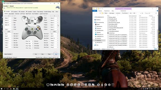Click Up arrow in Explorer address bar

click(100, 13)
